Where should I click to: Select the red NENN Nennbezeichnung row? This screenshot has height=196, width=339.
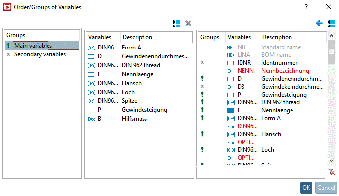pos(262,71)
